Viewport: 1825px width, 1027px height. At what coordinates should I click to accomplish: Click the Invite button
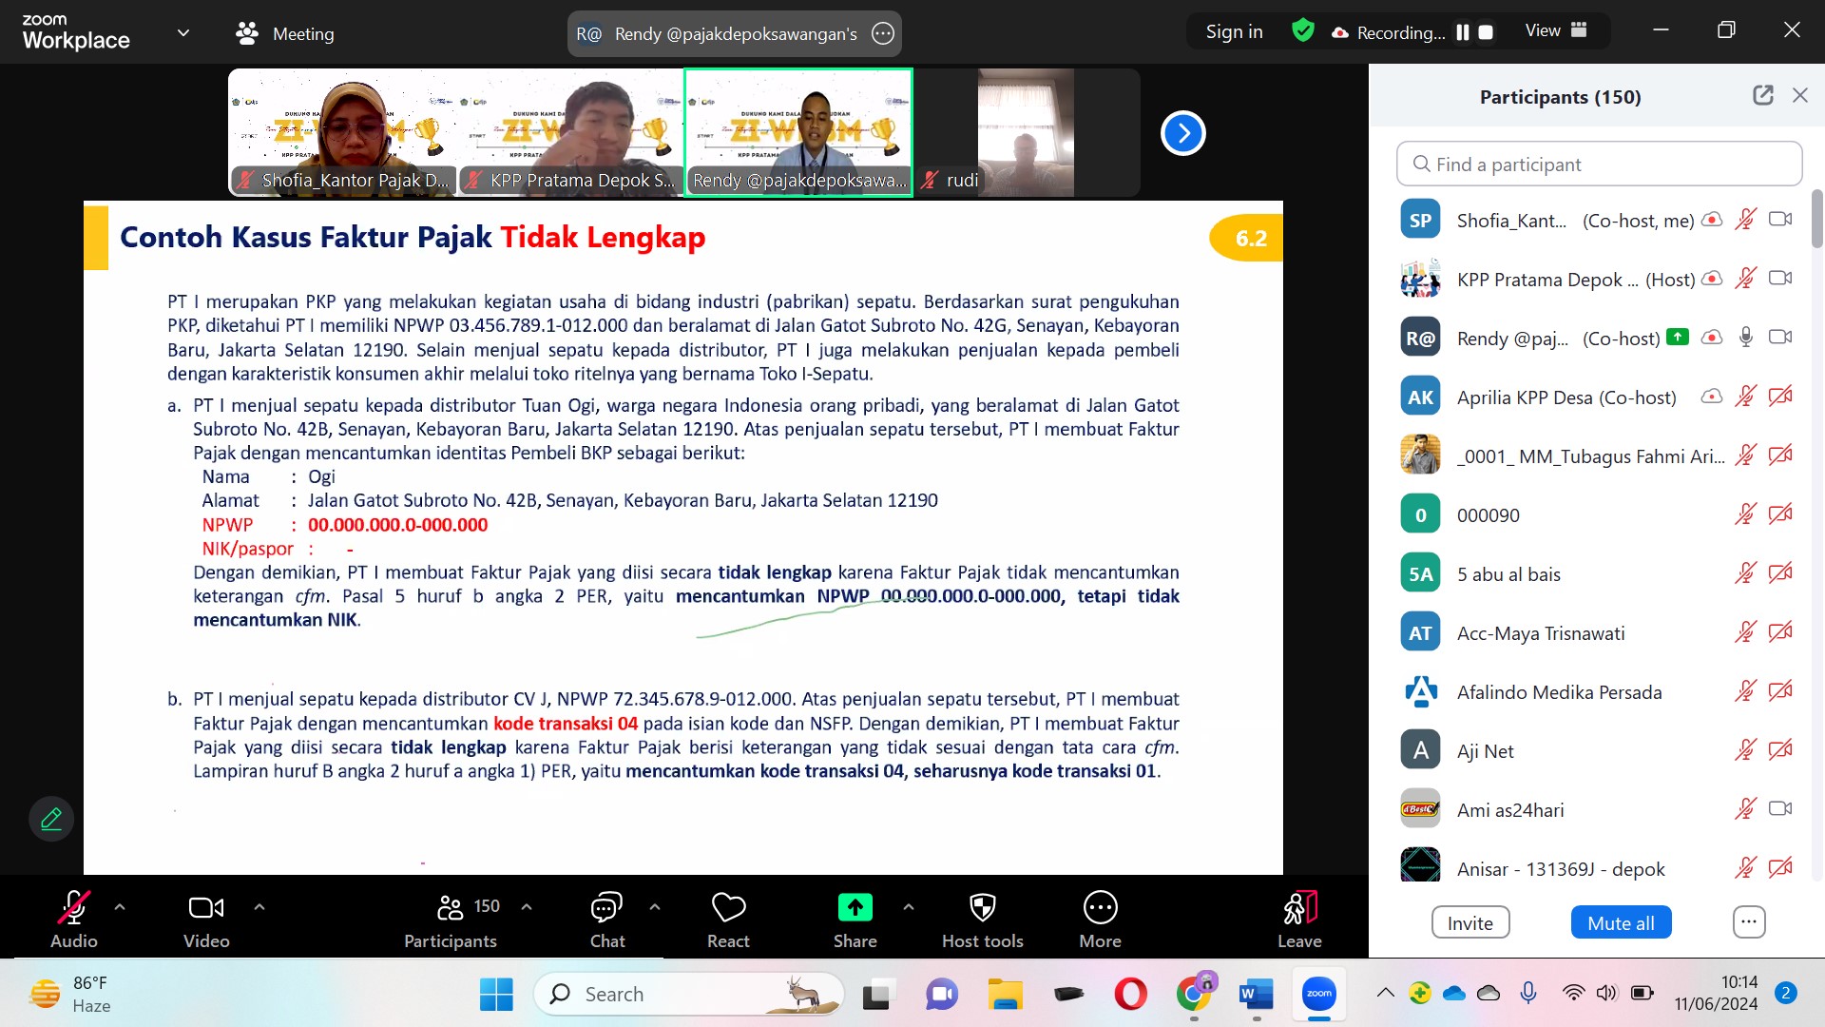click(x=1470, y=922)
